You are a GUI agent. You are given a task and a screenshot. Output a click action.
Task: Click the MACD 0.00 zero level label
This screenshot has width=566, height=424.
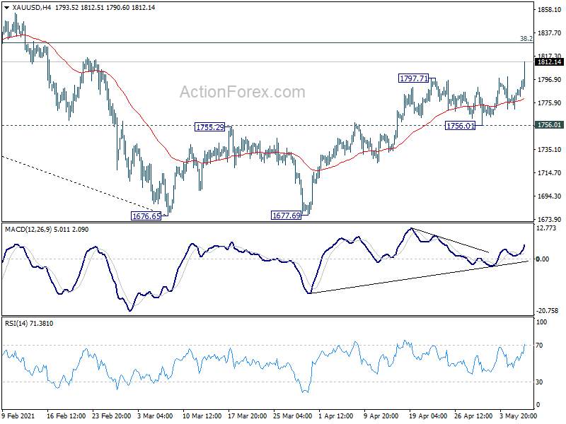pos(543,259)
